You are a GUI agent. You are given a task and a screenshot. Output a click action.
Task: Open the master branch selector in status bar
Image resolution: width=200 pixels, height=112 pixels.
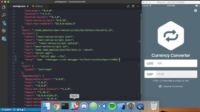(6, 110)
